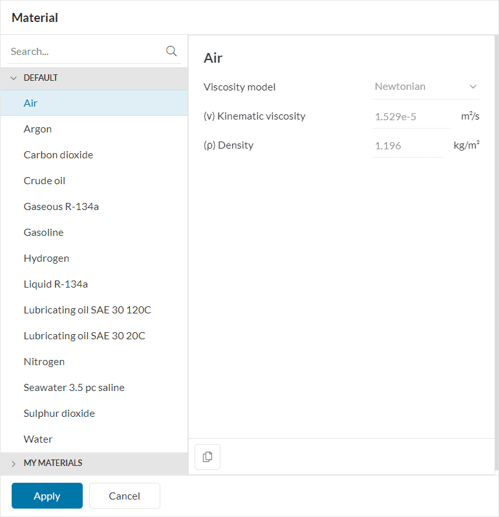The height and width of the screenshot is (517, 499).
Task: Click the search magnifier icon
Action: point(171,51)
